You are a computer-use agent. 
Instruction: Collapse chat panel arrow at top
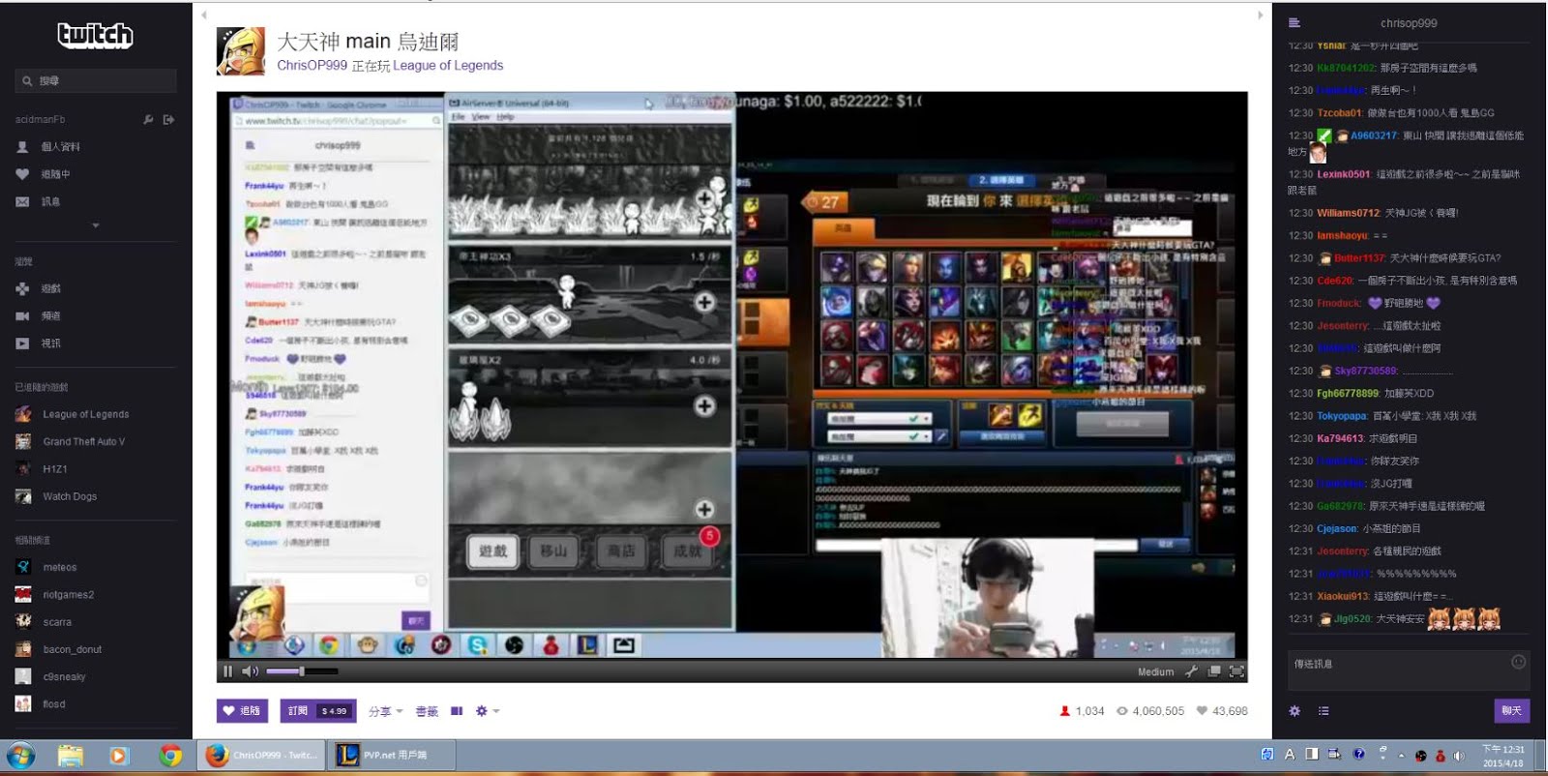[1260, 15]
